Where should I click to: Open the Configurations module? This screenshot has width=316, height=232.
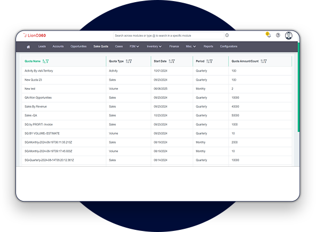[x=228, y=47]
